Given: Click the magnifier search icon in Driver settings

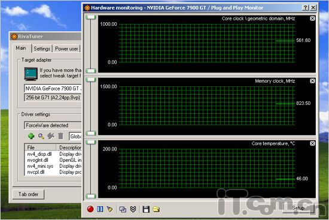Looking at the screenshot, I should [x=41, y=136].
